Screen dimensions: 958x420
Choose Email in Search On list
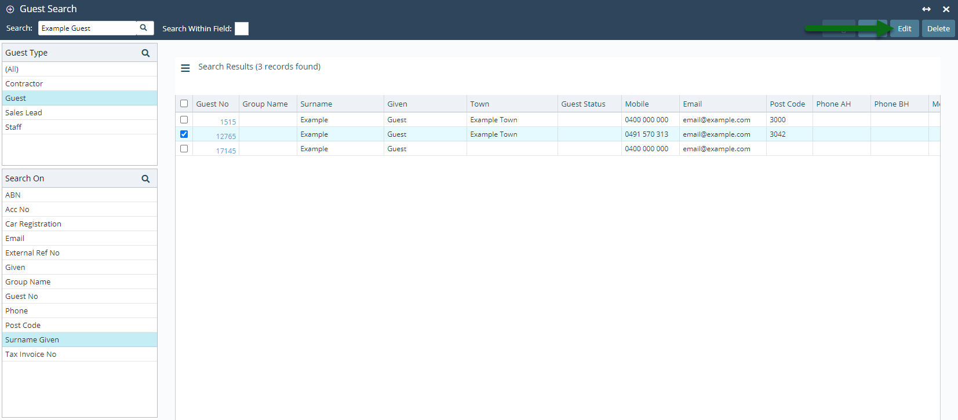[x=79, y=238]
